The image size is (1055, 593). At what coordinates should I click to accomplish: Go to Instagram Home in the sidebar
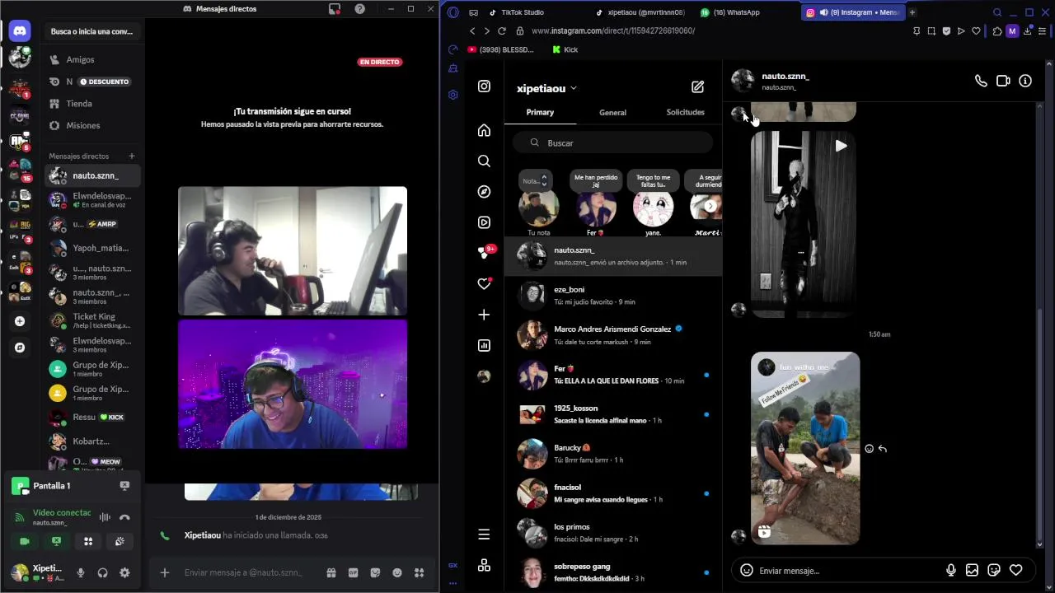[x=484, y=130]
